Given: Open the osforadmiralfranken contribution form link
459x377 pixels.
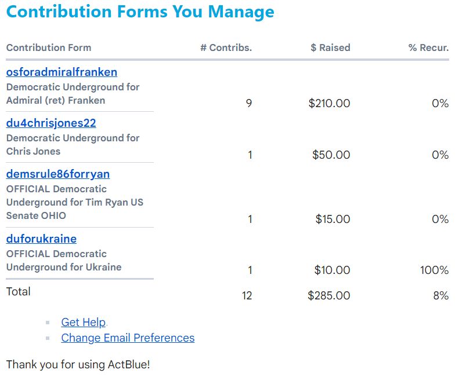Looking at the screenshot, I should pos(62,72).
